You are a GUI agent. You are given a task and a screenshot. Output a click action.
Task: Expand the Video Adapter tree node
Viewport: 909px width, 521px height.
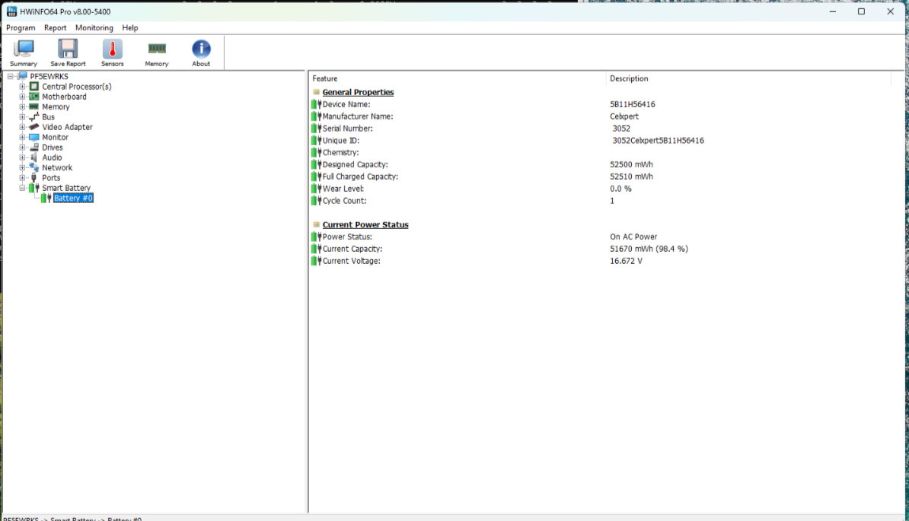click(22, 127)
